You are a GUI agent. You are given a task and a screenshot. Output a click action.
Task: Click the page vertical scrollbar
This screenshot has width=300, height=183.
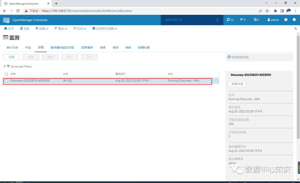(298, 87)
